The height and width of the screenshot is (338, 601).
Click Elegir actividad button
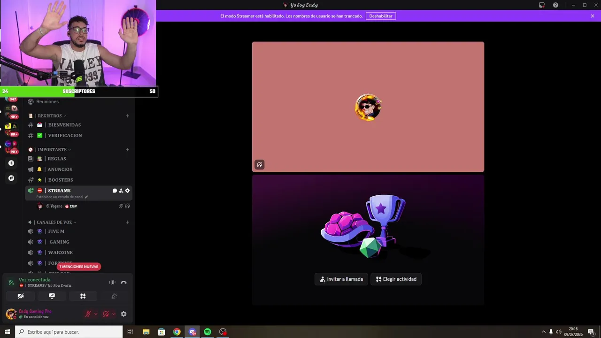pos(396,279)
